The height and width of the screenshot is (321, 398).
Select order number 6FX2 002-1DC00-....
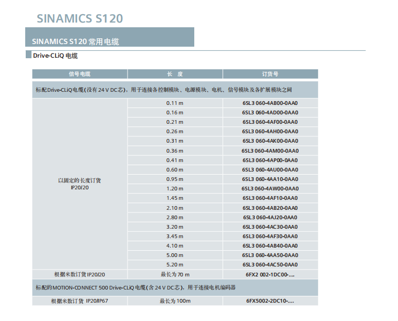[270, 275]
